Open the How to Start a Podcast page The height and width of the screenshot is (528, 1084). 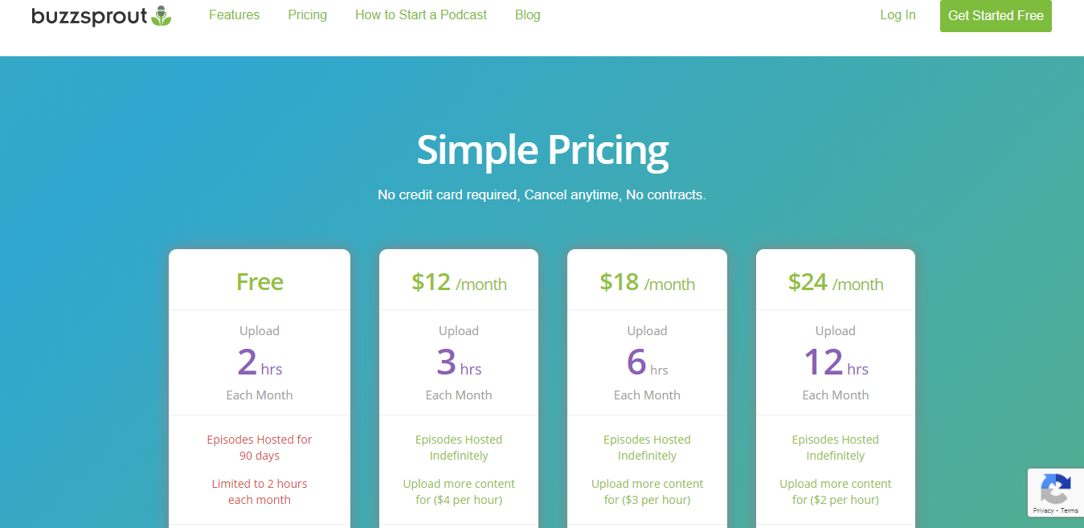[420, 14]
